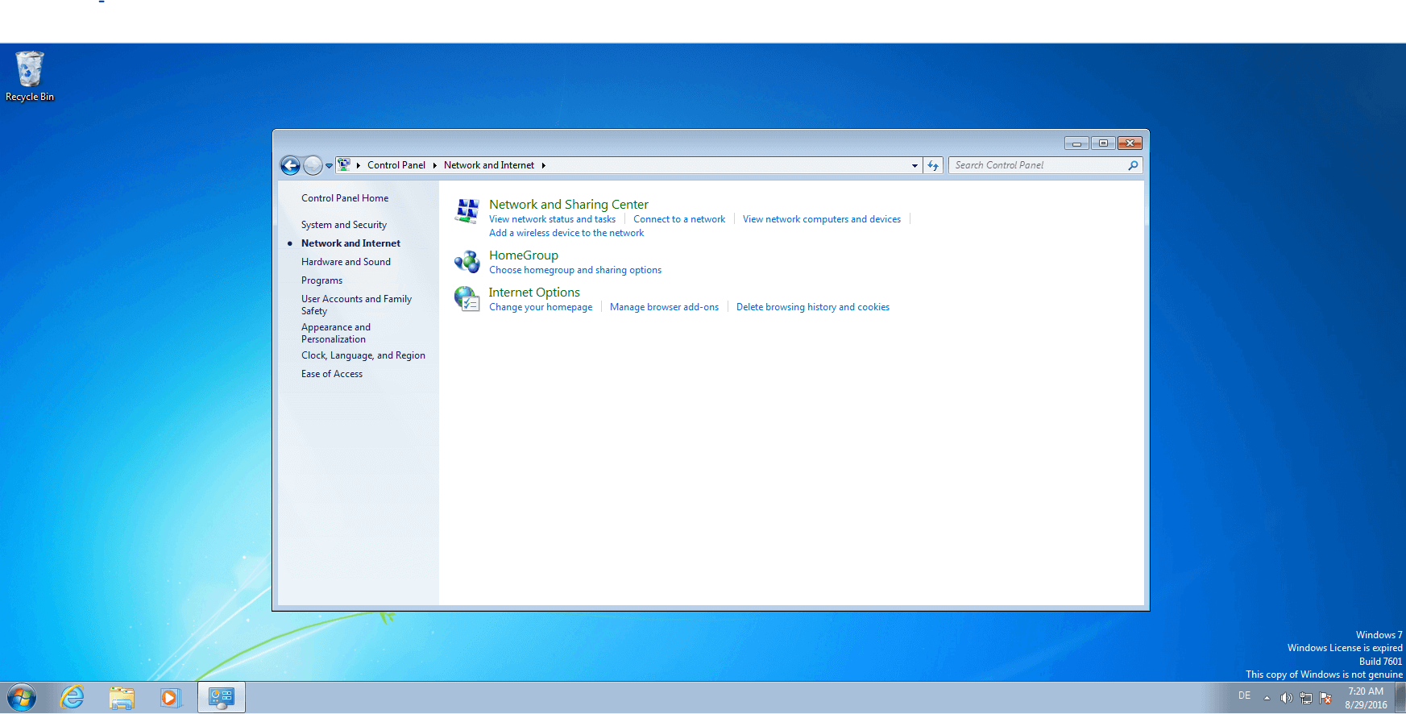
Task: Open Windows Media Player from taskbar
Action: (170, 697)
